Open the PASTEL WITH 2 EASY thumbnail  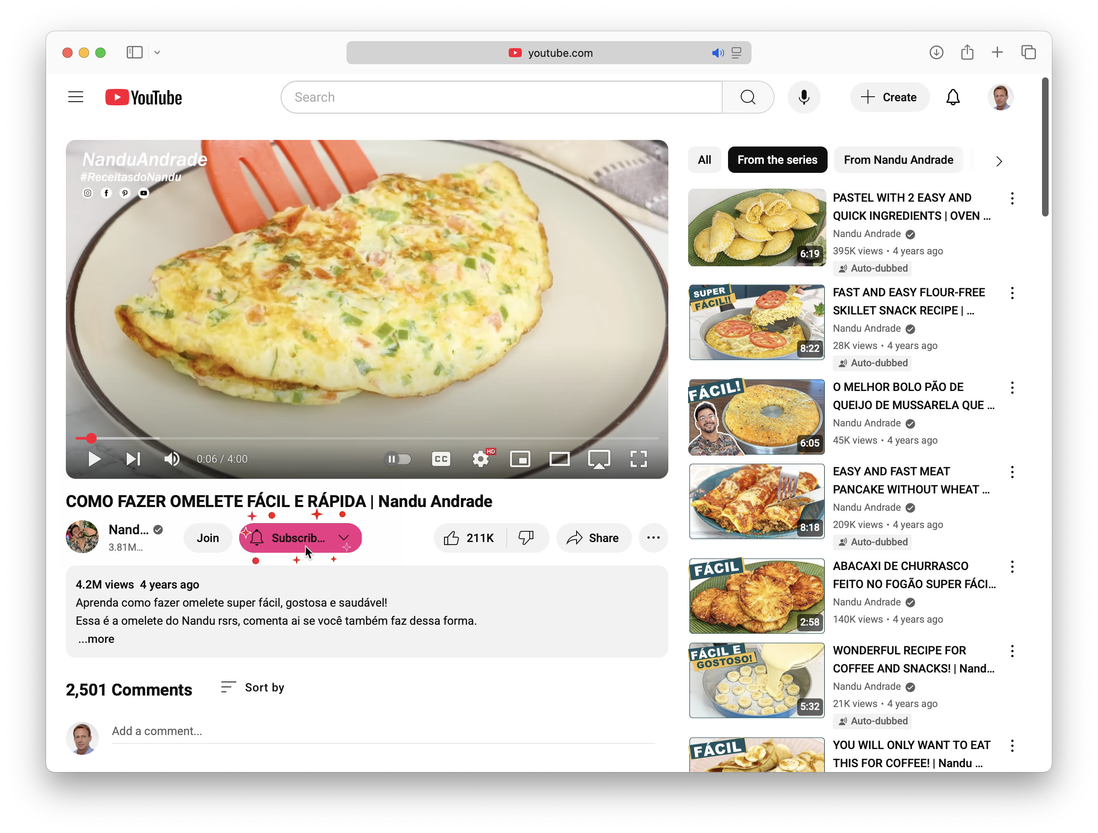(756, 227)
